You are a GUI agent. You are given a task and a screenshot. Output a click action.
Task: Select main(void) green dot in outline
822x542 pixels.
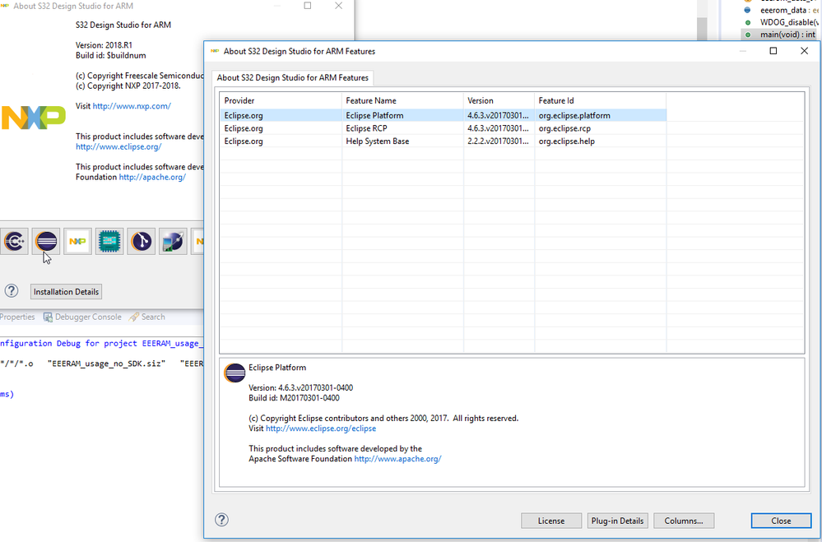pyautogui.click(x=748, y=35)
